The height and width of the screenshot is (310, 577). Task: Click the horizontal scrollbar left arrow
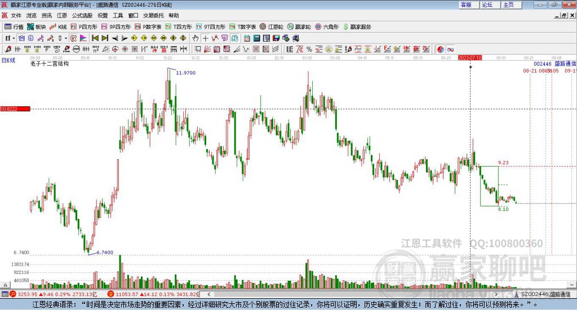tap(208, 294)
